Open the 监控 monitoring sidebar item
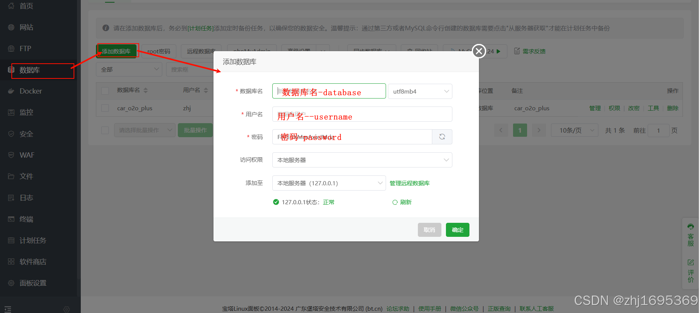This screenshot has width=700, height=313. (x=26, y=112)
